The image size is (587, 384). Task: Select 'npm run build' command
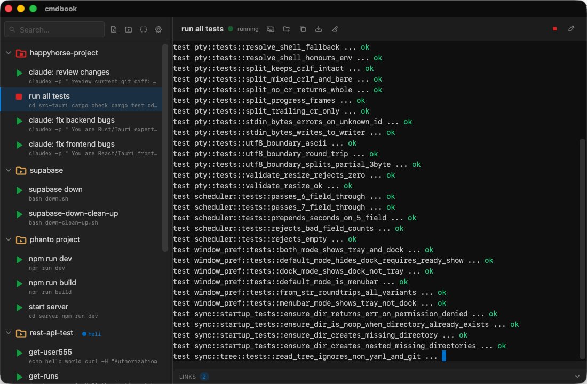point(82,286)
